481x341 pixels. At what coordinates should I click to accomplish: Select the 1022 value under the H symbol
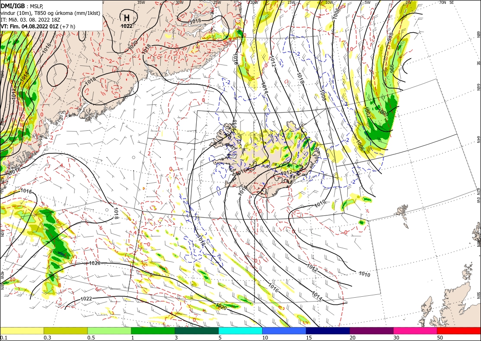pyautogui.click(x=127, y=26)
